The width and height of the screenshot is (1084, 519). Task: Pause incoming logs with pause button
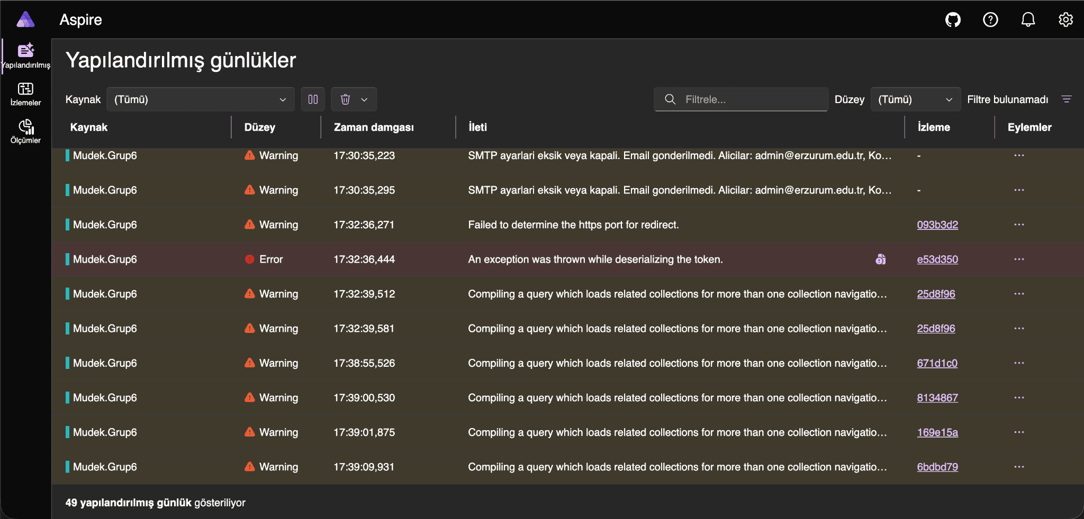click(313, 99)
